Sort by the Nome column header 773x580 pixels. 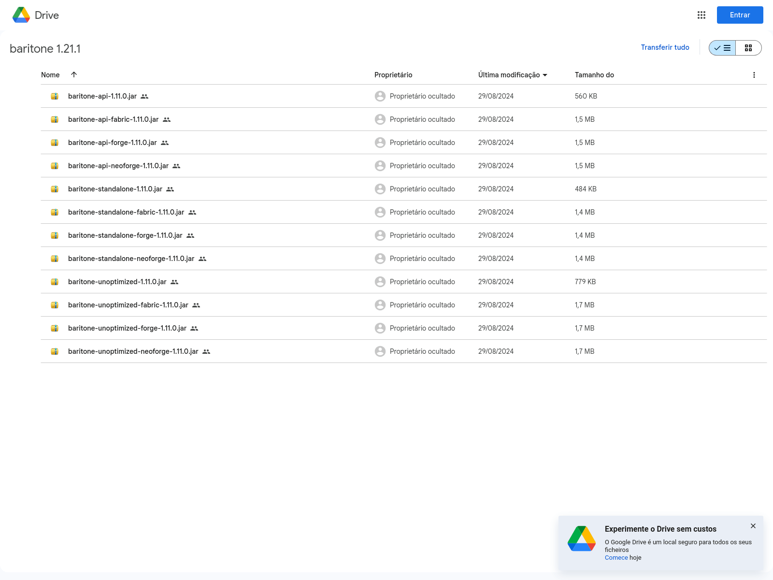50,75
